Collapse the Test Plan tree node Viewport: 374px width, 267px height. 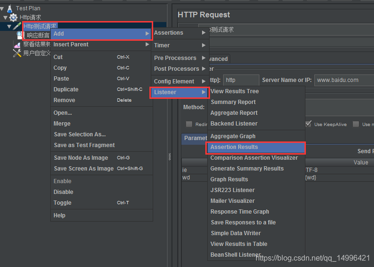[x=2, y=9]
